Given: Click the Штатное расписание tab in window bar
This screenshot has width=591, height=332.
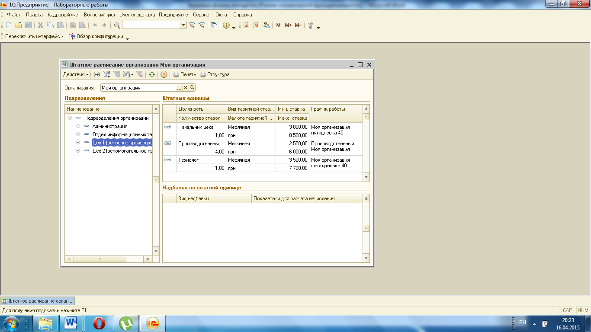Looking at the screenshot, I should click(38, 300).
